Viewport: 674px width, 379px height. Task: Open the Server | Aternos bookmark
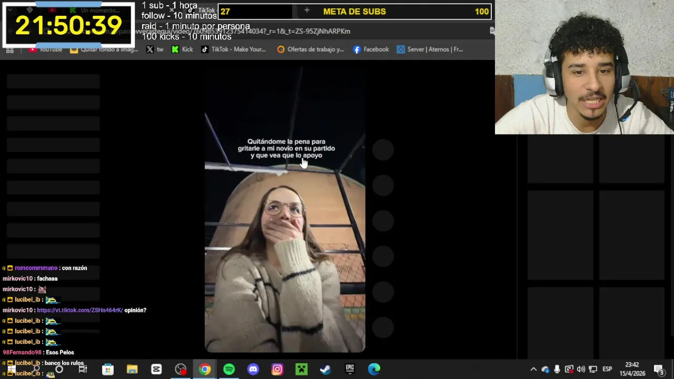[430, 49]
